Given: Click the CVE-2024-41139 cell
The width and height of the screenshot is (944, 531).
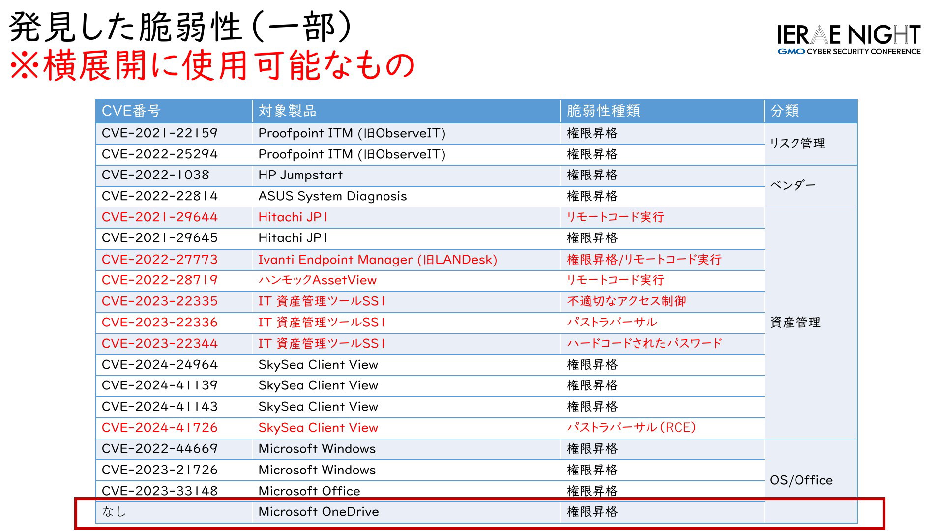Looking at the screenshot, I should point(175,385).
